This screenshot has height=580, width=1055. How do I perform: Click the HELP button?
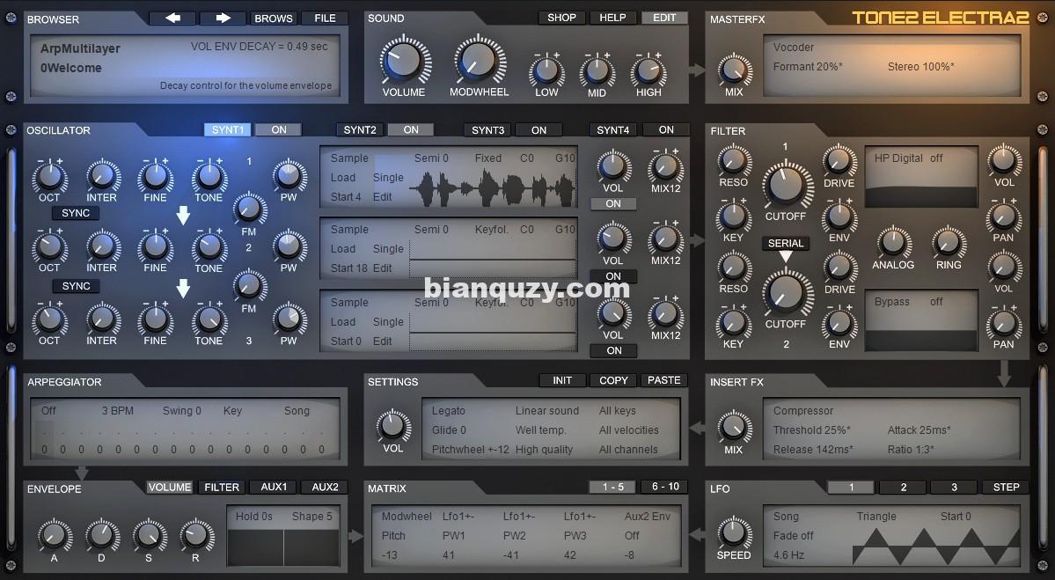tap(613, 18)
